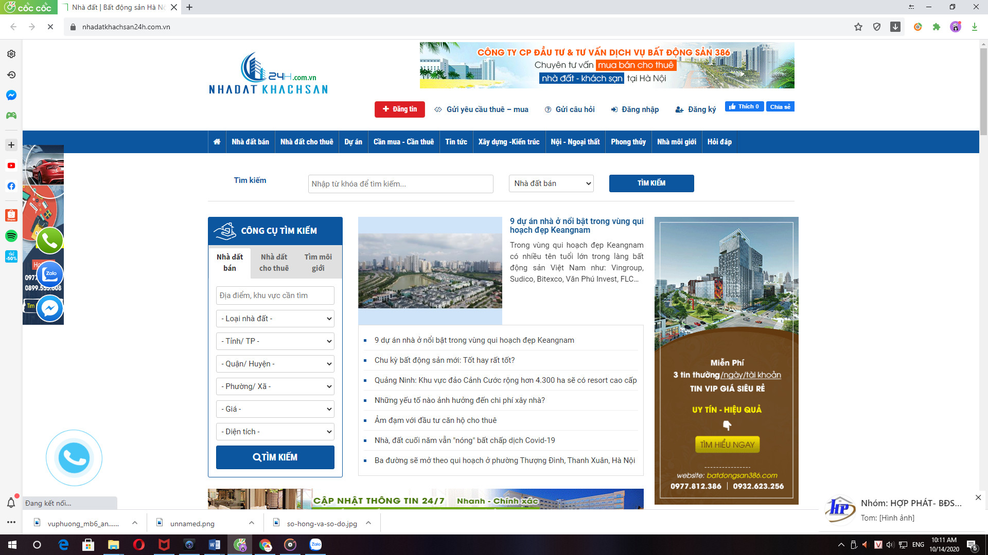Viewport: 988px width, 555px height.
Task: Stop loading the page with X button
Action: point(50,27)
